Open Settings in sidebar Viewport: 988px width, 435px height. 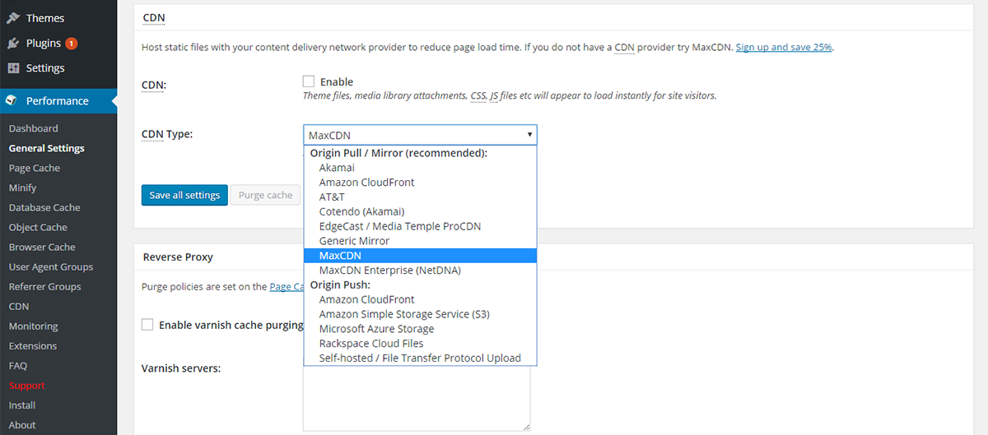[x=45, y=68]
